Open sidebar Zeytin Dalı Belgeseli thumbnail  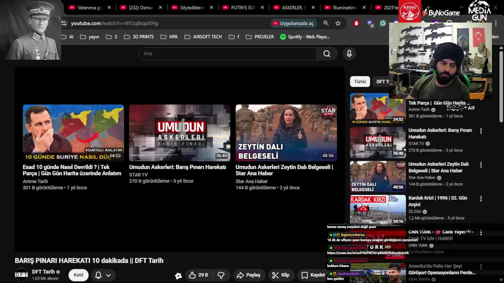click(x=378, y=176)
